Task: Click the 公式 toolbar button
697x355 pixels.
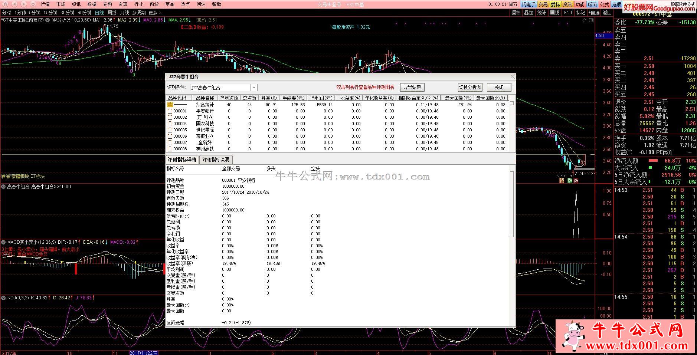Action: pos(604,4)
